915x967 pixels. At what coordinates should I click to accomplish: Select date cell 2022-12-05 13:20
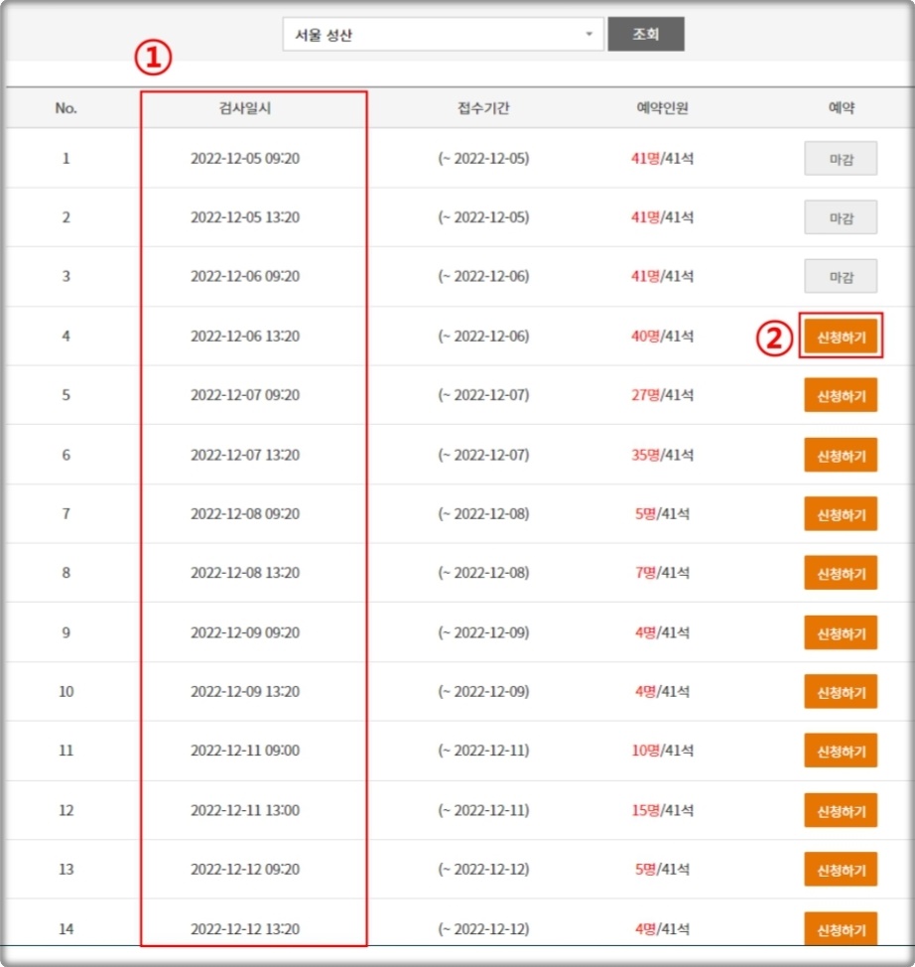(245, 217)
